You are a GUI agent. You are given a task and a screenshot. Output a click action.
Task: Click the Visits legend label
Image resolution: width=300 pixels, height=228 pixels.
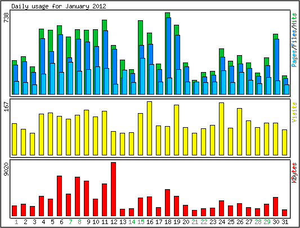(x=294, y=112)
